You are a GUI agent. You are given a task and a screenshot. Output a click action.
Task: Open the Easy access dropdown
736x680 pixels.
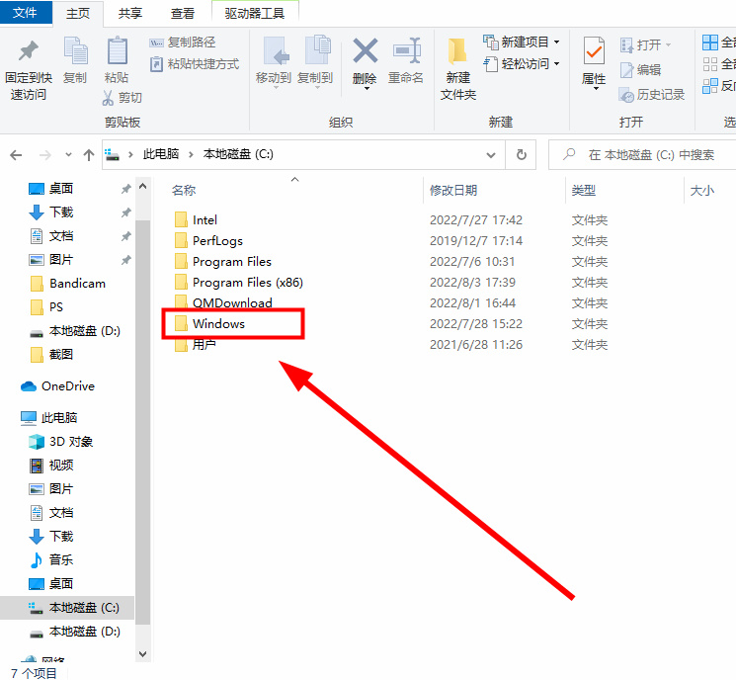pos(522,63)
